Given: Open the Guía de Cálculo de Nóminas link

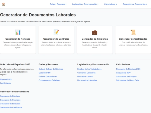Looking at the screenshot, I should coord(51,69).
